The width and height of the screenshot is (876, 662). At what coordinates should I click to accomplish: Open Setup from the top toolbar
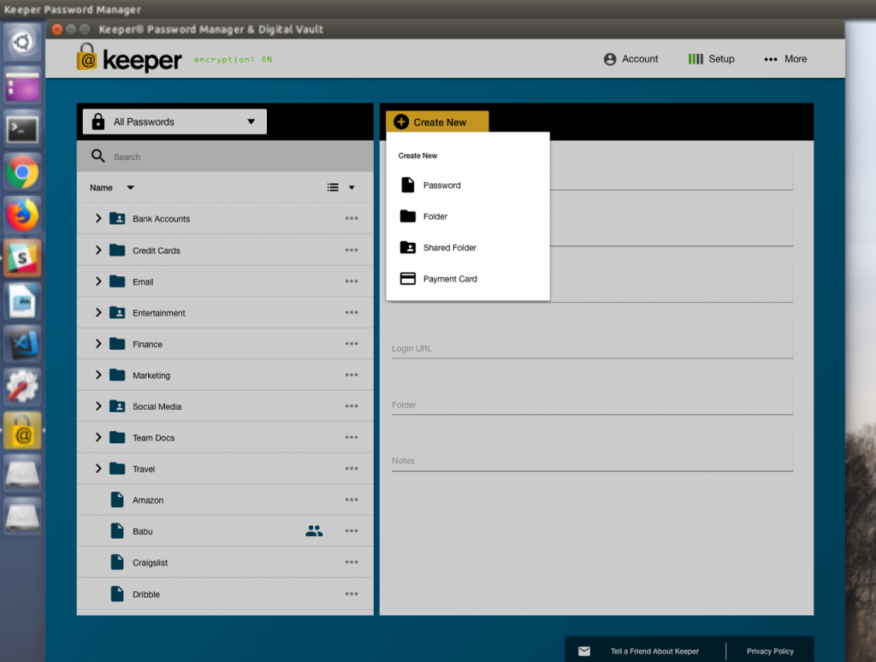point(711,59)
